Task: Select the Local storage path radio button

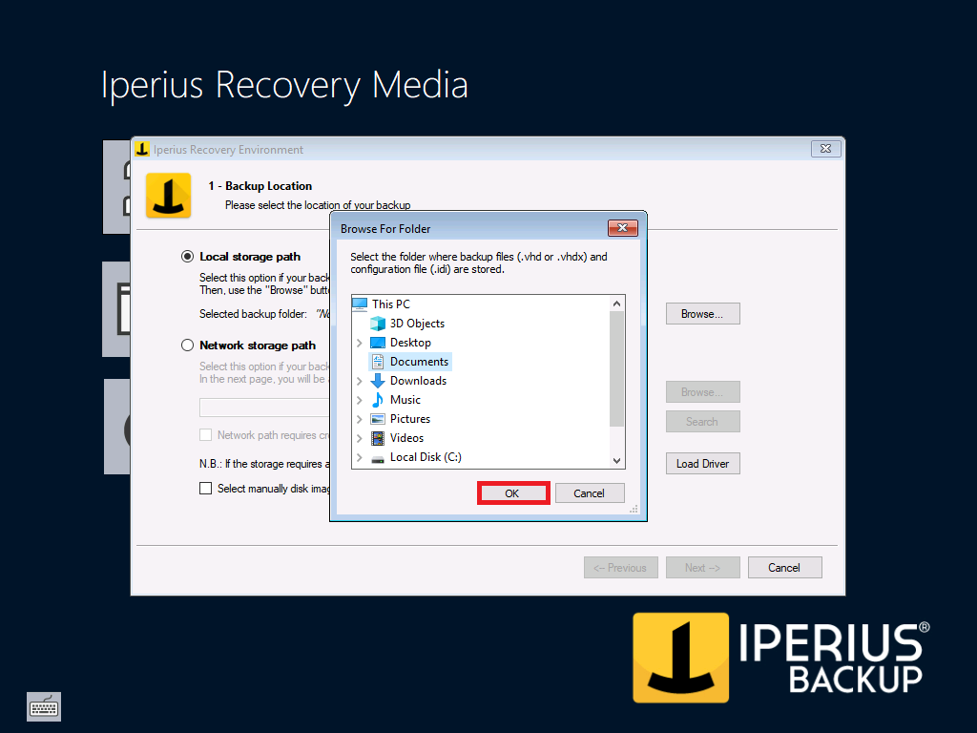Action: pyautogui.click(x=187, y=256)
